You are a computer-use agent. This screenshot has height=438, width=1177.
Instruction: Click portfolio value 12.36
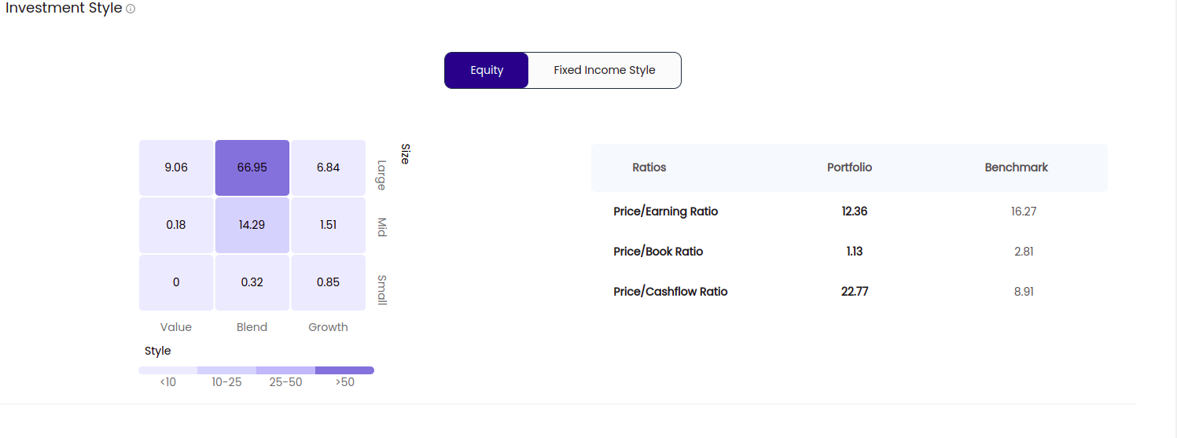tap(854, 212)
